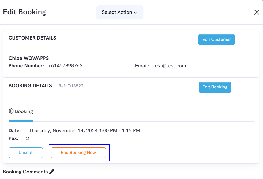The width and height of the screenshot is (263, 179).
Task: Click the Edit Booking dialog title
Action: [25, 12]
